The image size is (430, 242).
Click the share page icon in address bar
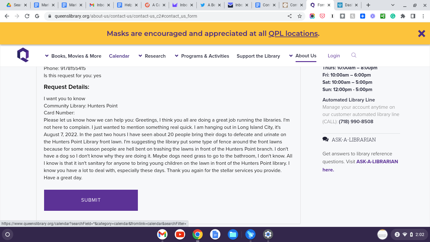coord(290,16)
